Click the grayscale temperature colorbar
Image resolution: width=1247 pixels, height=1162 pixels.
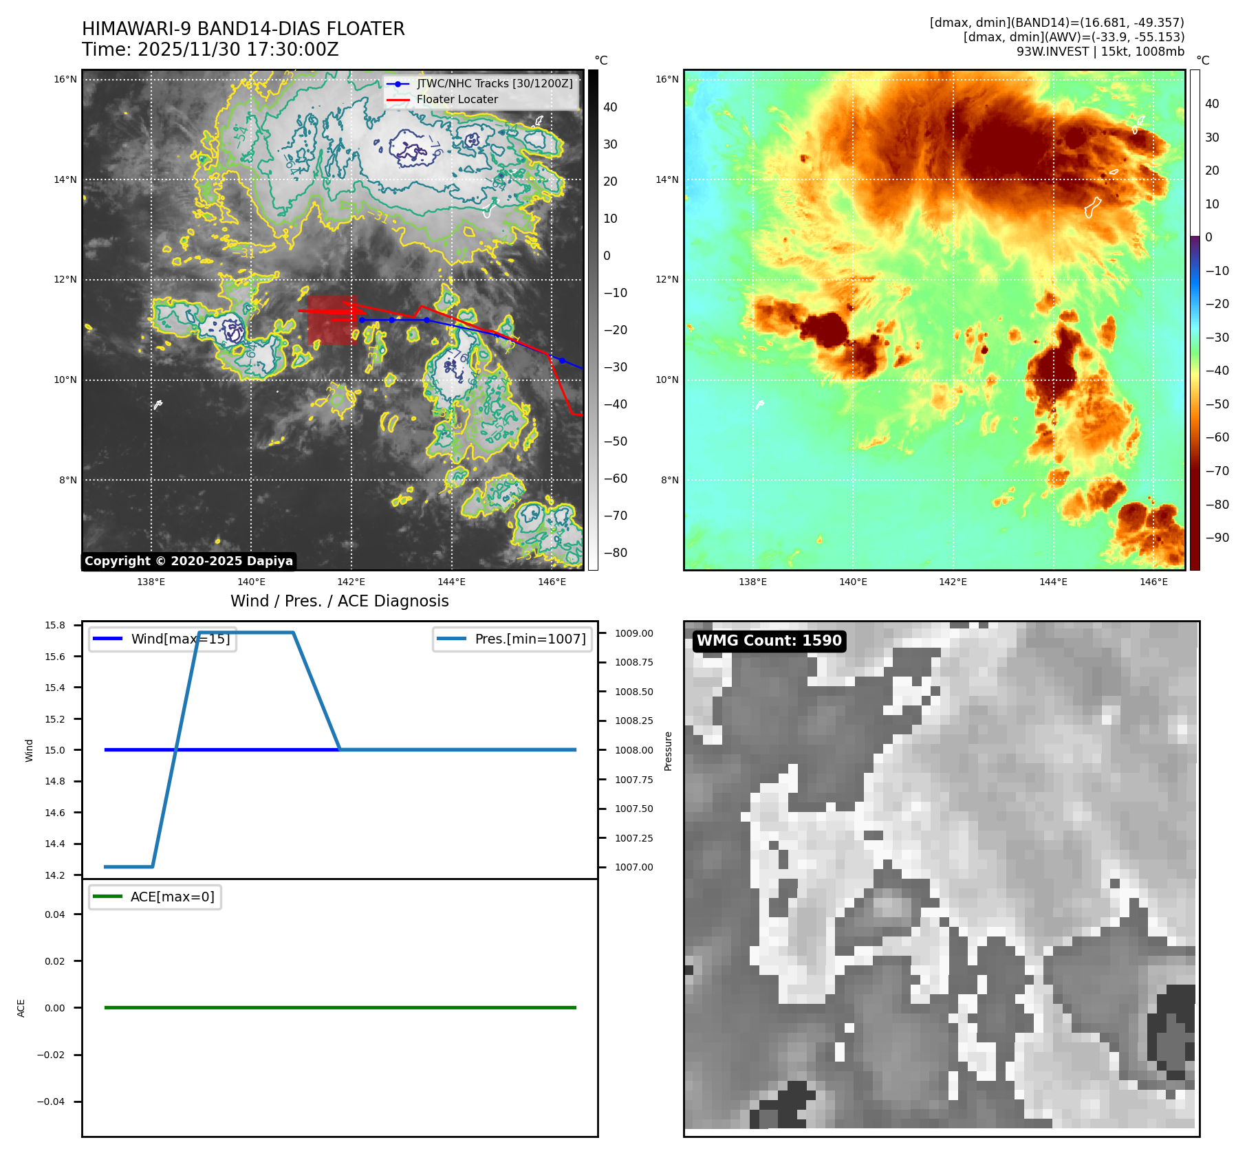point(593,320)
